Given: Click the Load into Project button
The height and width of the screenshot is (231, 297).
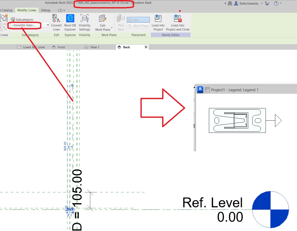Looking at the screenshot, I should 158,22.
